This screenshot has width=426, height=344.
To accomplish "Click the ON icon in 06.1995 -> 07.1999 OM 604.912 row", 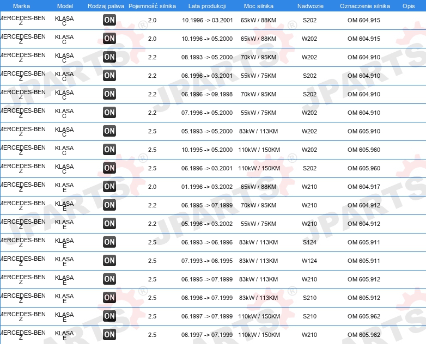I will [x=109, y=205].
